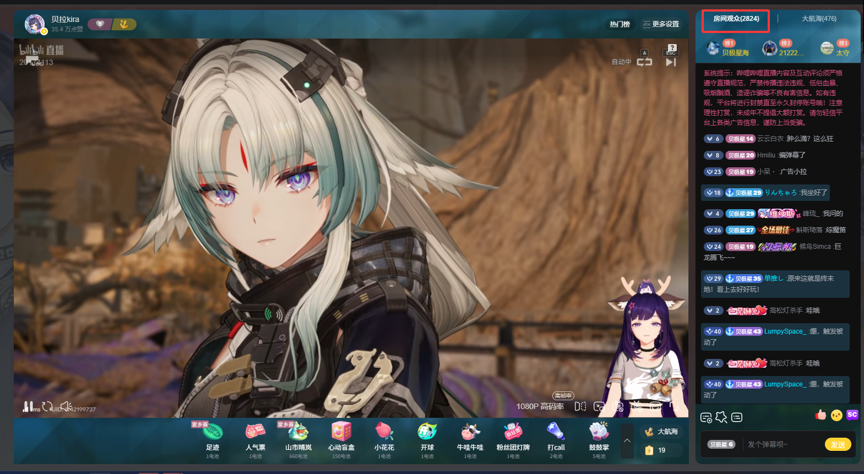Open the chat list icon
Viewport: 864px width, 474px height.
coord(737,417)
